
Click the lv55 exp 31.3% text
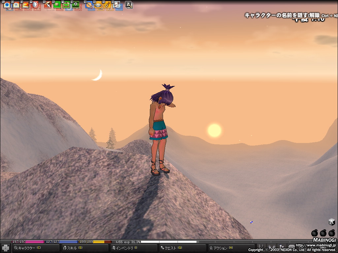(x=128, y=242)
